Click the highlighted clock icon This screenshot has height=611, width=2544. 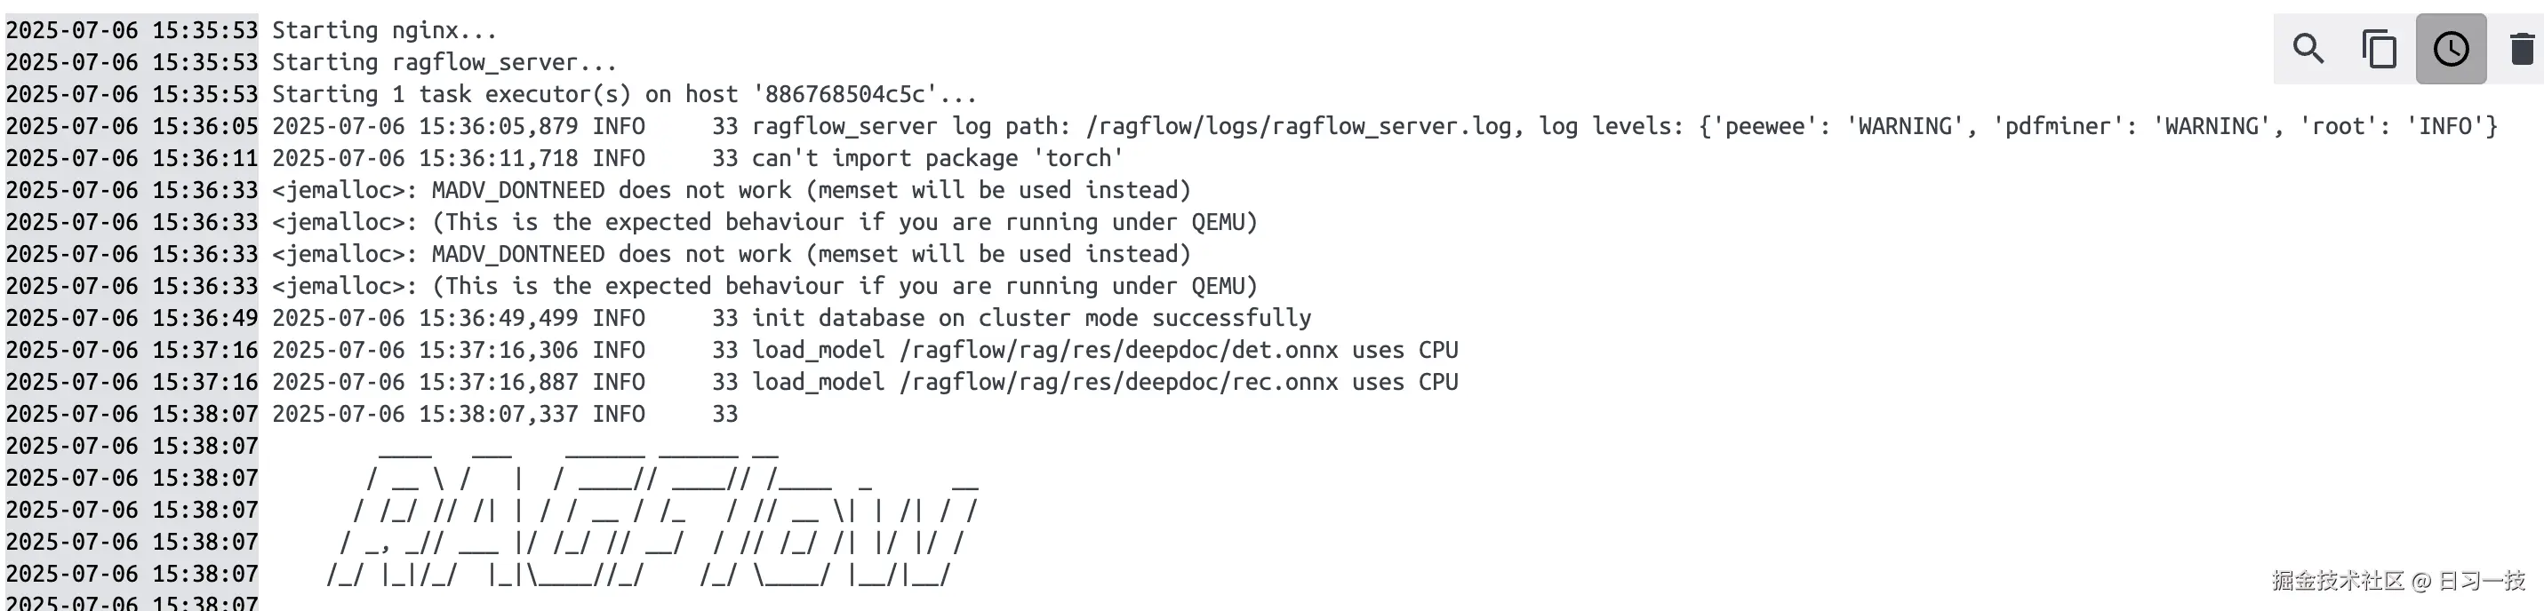[x=2452, y=47]
